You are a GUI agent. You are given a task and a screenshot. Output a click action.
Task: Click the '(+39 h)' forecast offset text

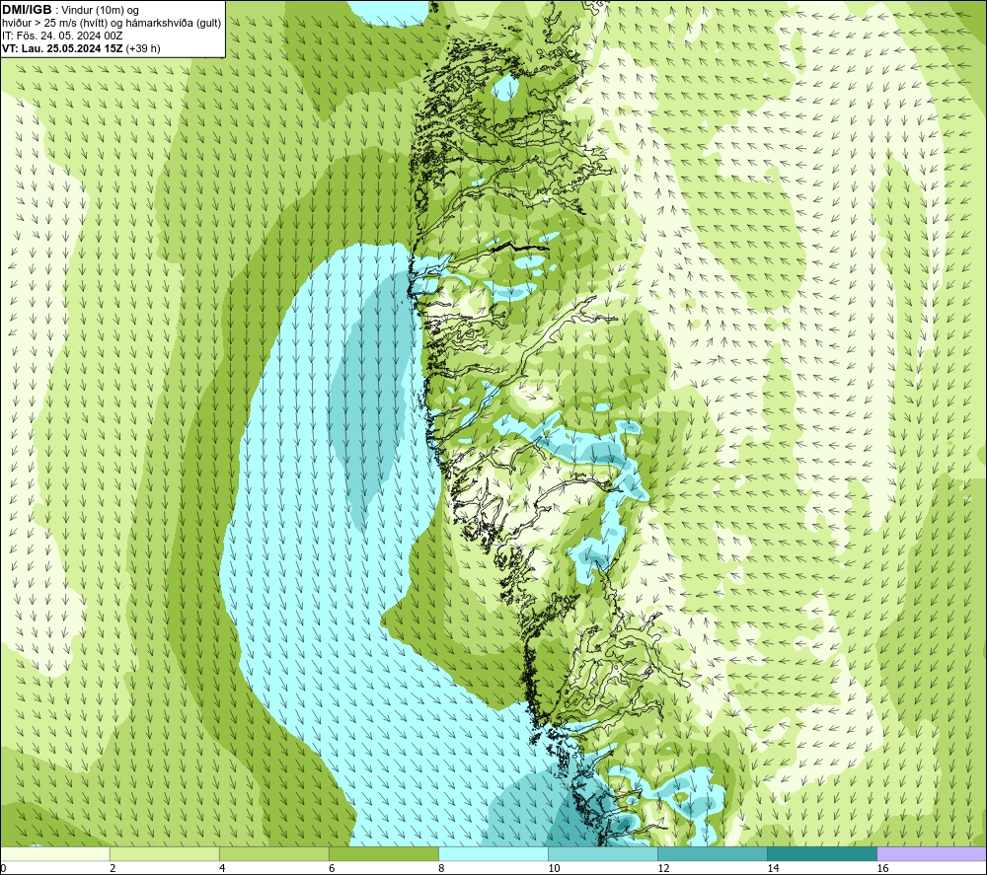tap(143, 48)
